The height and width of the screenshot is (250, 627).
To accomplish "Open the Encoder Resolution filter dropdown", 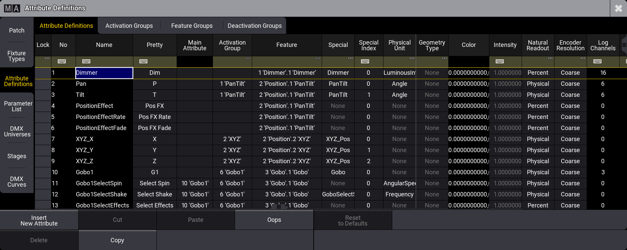I will coord(583,58).
